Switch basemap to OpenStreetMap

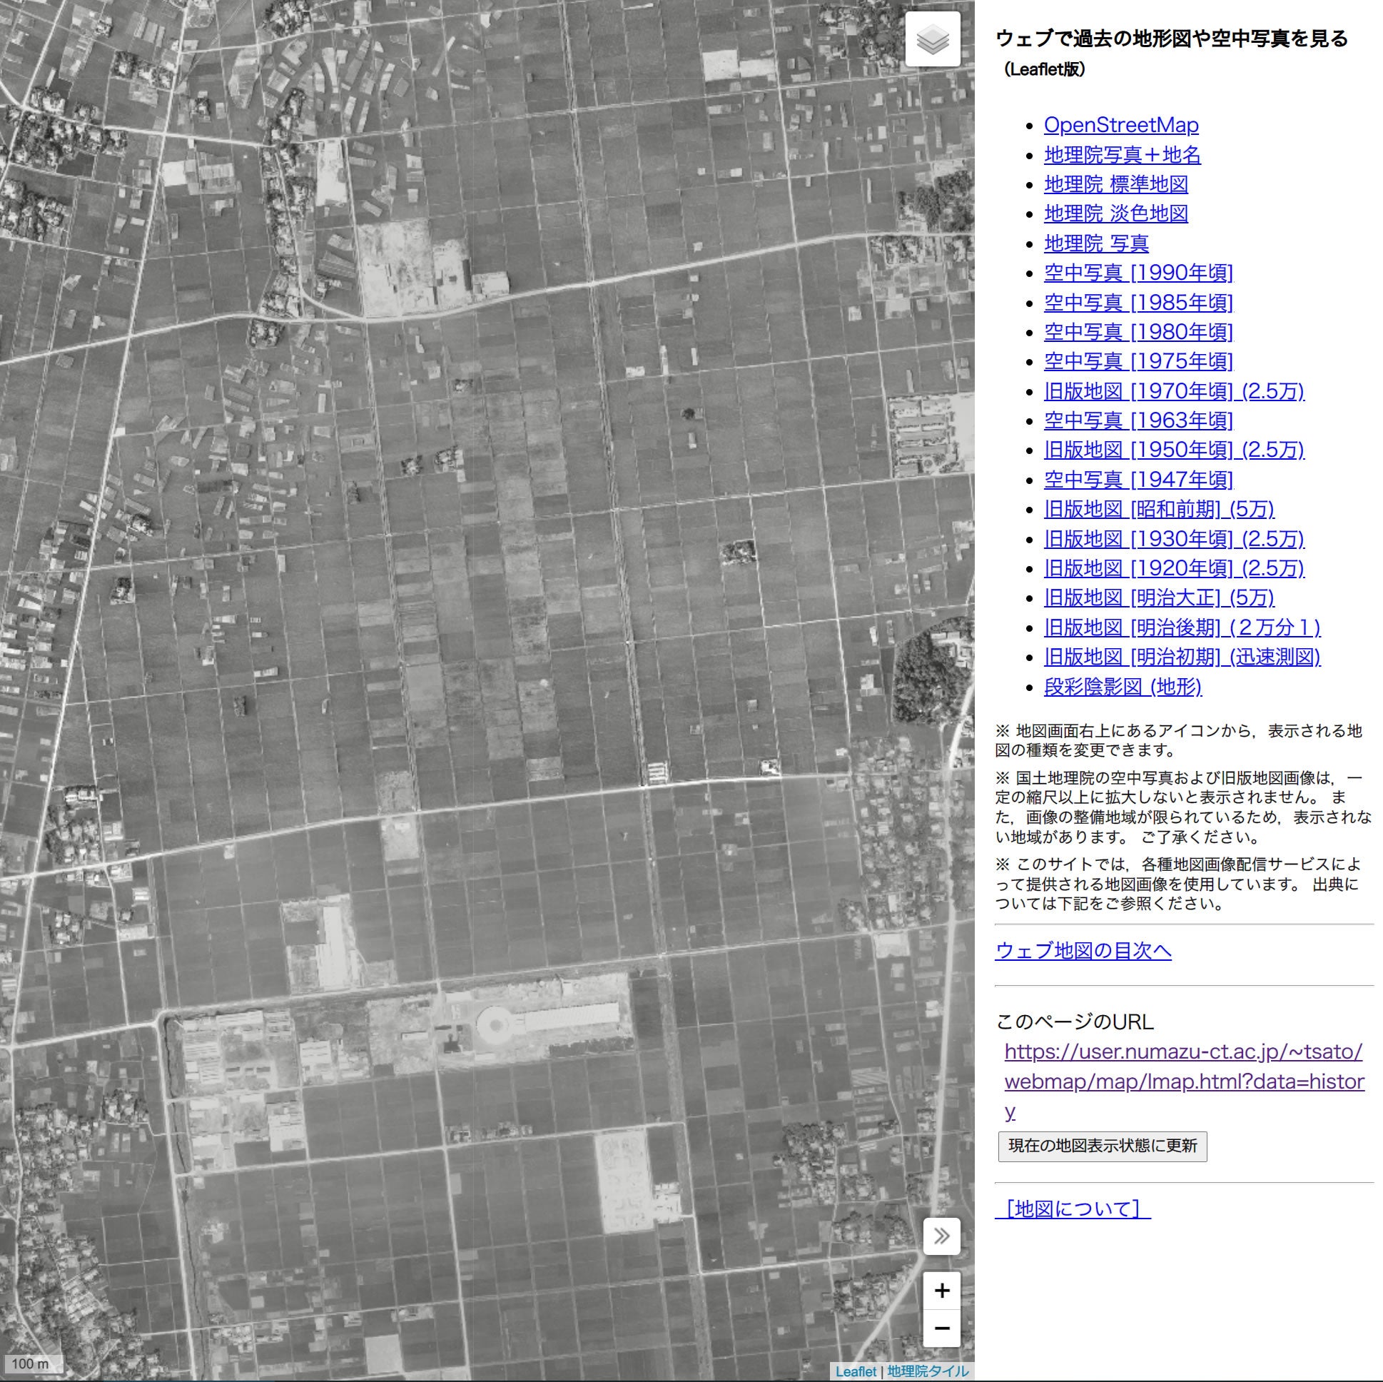coord(1122,126)
